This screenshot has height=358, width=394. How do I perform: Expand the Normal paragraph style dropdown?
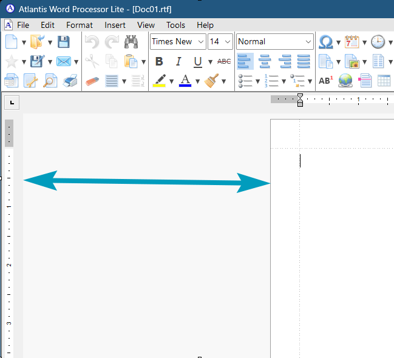[308, 42]
